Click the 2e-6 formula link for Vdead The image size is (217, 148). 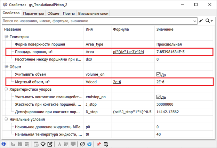(117, 82)
